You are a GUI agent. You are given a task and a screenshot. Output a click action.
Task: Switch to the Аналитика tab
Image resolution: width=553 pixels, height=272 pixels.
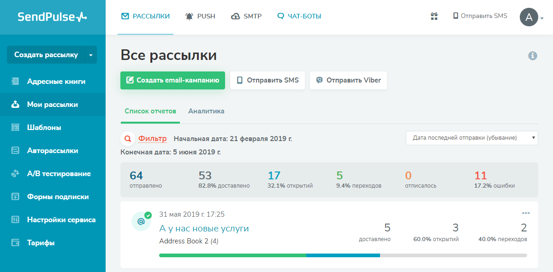point(206,111)
